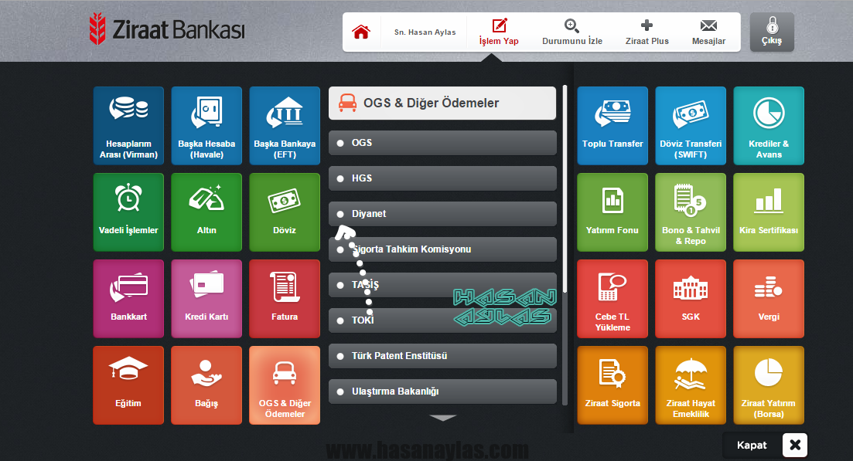Open the Kredi Kartı tile
Viewport: 853px width, 461px height.
coord(206,298)
